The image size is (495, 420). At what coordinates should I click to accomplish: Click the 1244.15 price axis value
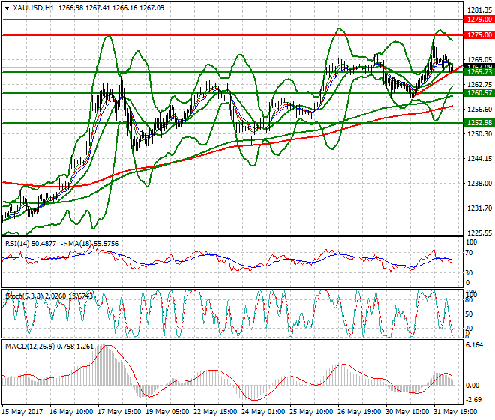479,158
